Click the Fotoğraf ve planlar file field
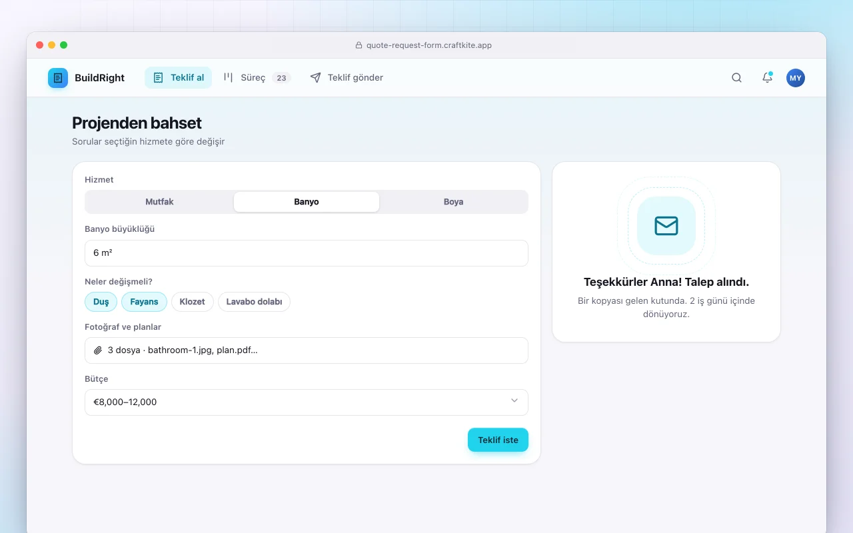The width and height of the screenshot is (853, 533). [307, 350]
